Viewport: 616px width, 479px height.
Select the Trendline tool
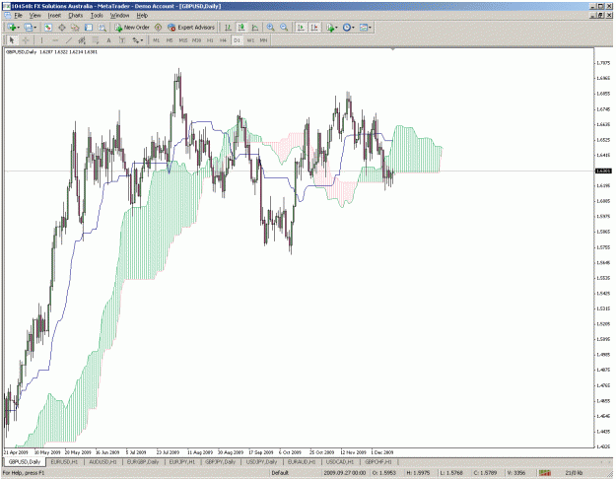pyautogui.click(x=68, y=40)
